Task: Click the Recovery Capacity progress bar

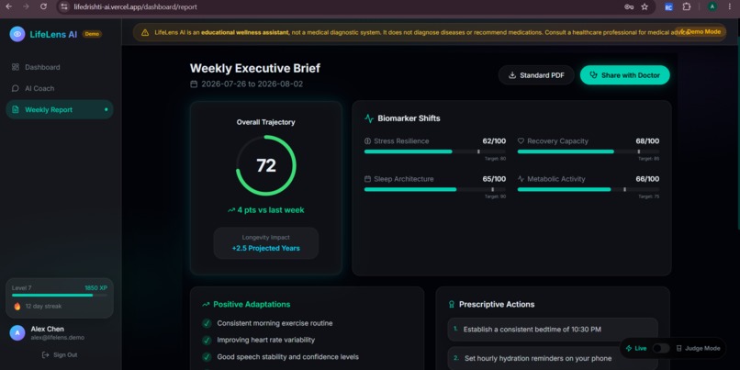Action: click(588, 151)
